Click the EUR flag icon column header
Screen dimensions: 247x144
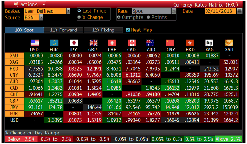point(54,43)
